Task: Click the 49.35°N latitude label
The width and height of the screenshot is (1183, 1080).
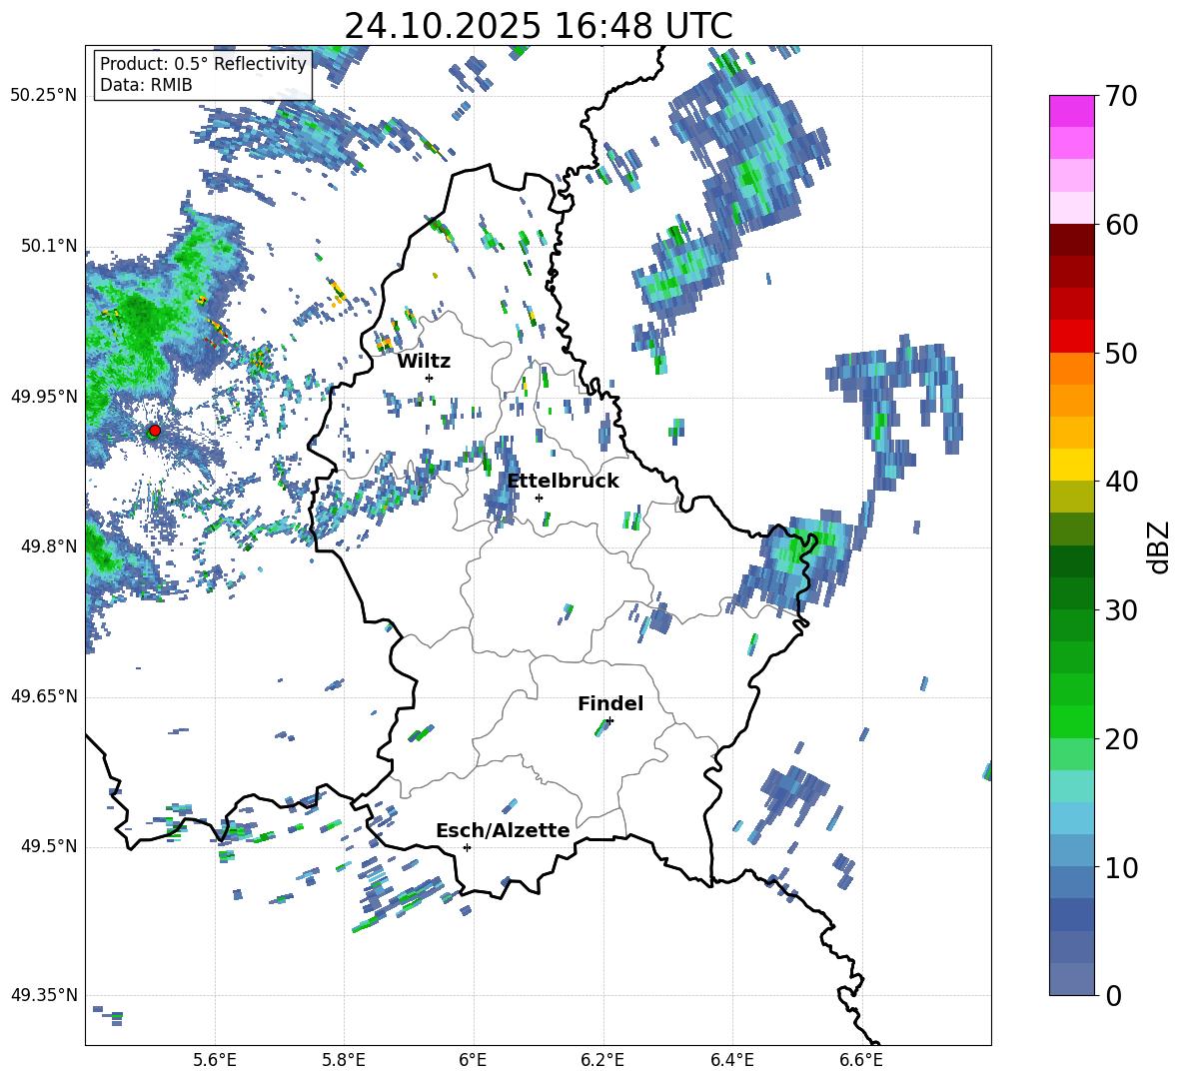Action: pos(44,995)
